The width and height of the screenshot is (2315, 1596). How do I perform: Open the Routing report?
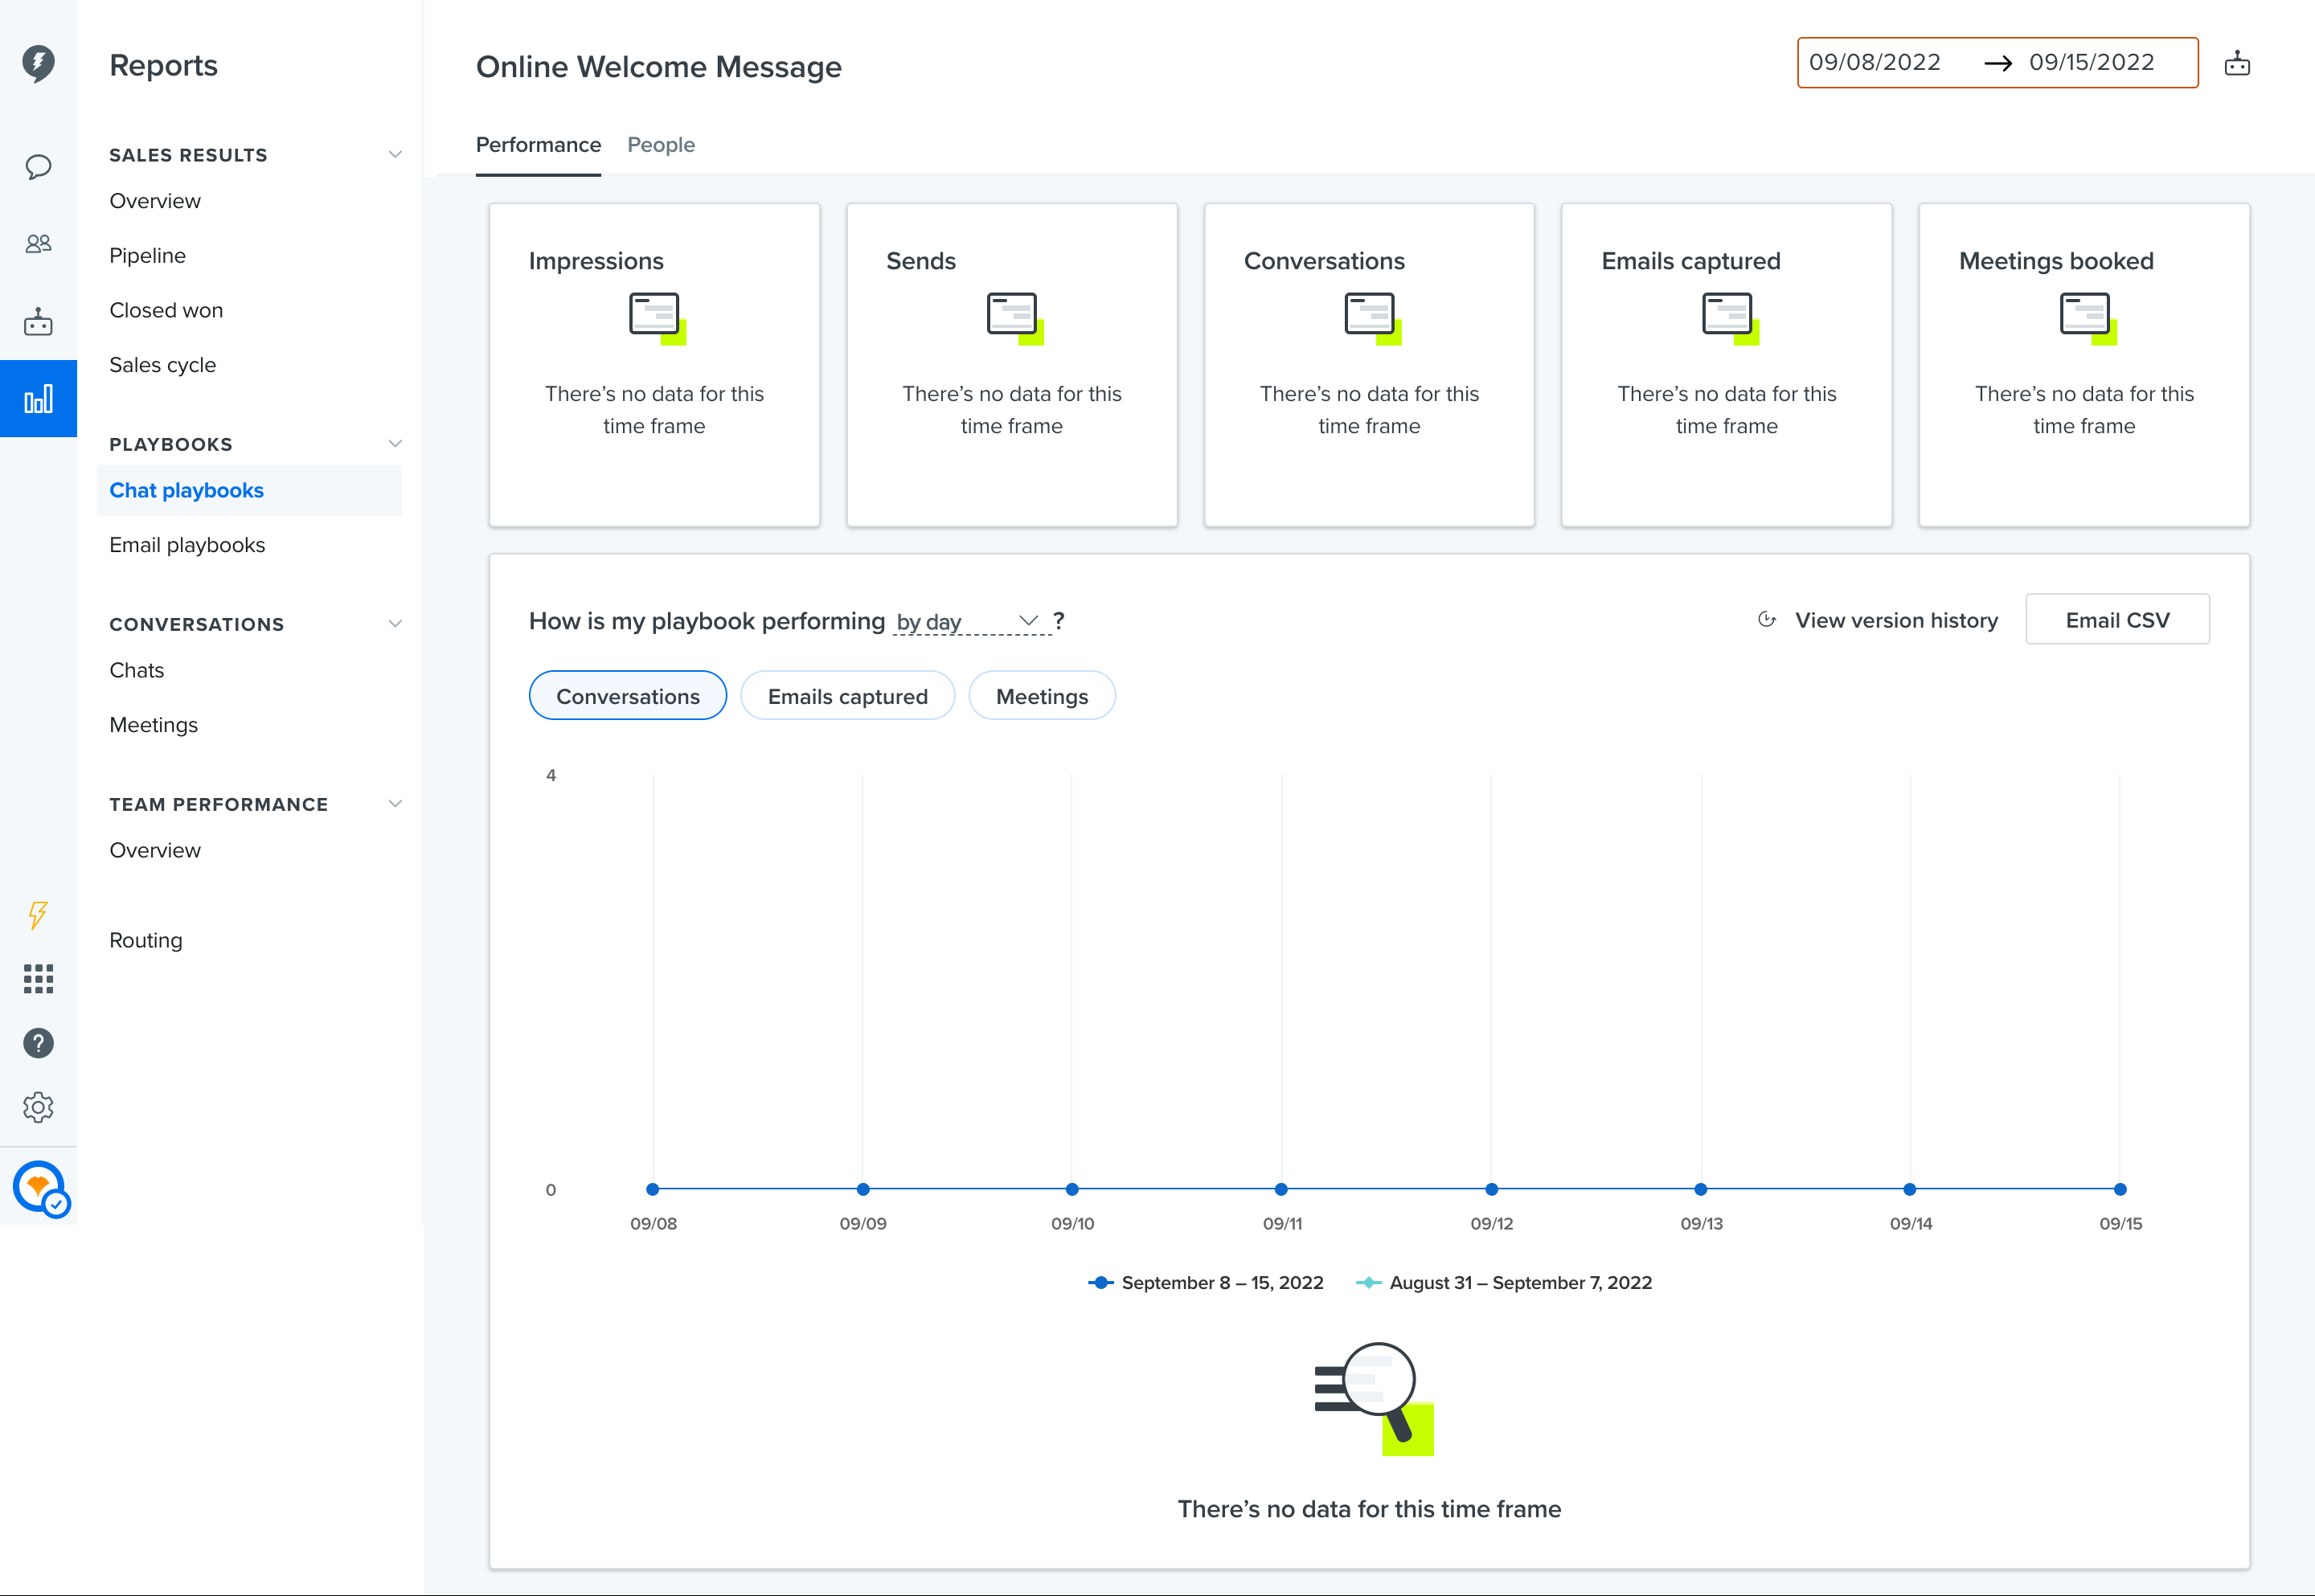pos(146,940)
